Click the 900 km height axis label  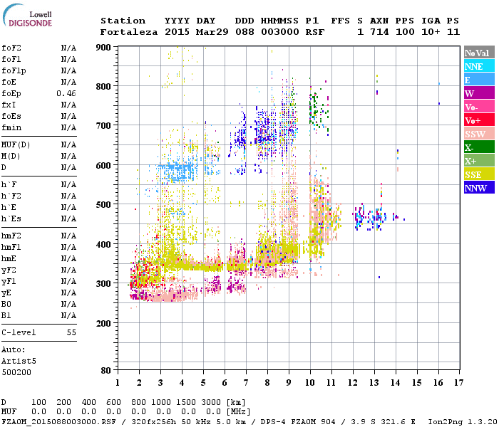coord(104,48)
